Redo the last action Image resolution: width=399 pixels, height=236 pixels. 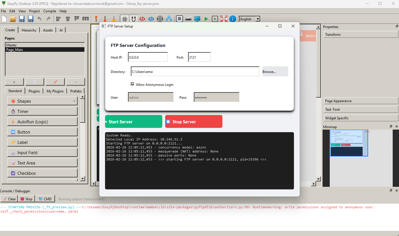48,19
